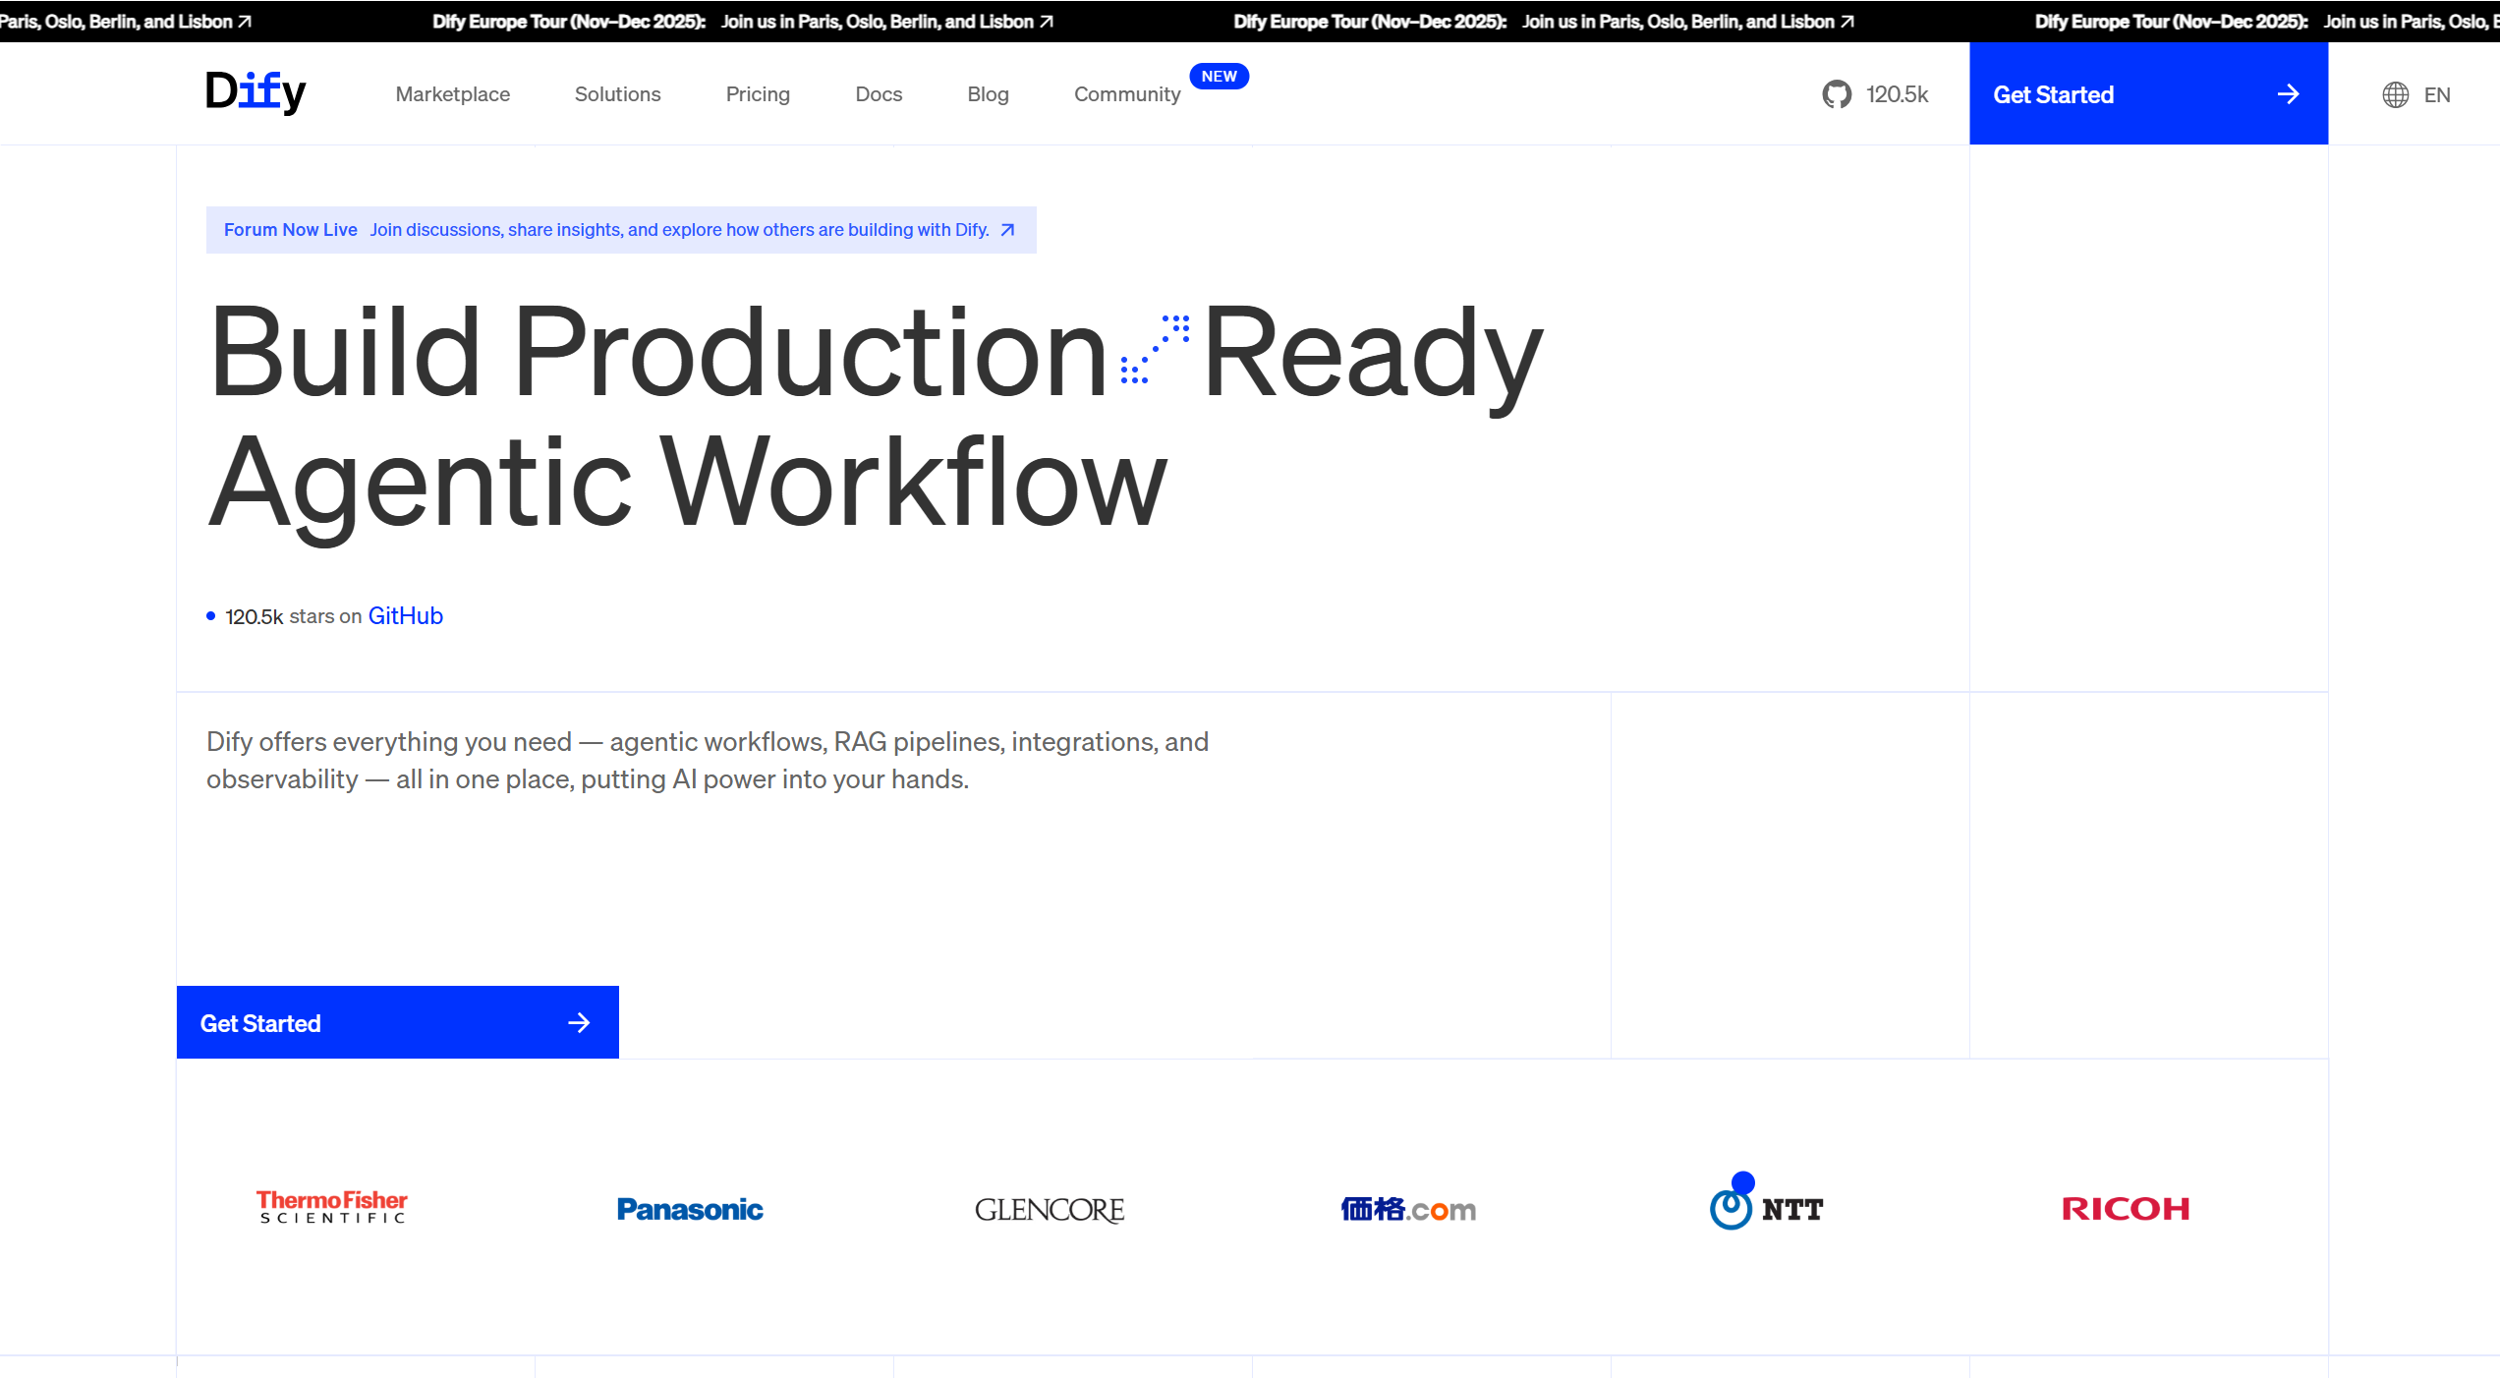
Task: Click the Dify logo in header
Action: tap(256, 92)
